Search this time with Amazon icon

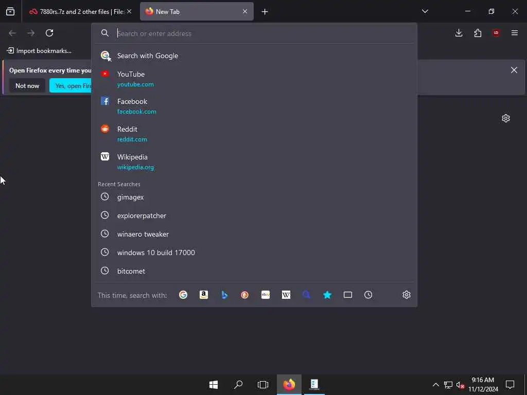click(x=204, y=295)
